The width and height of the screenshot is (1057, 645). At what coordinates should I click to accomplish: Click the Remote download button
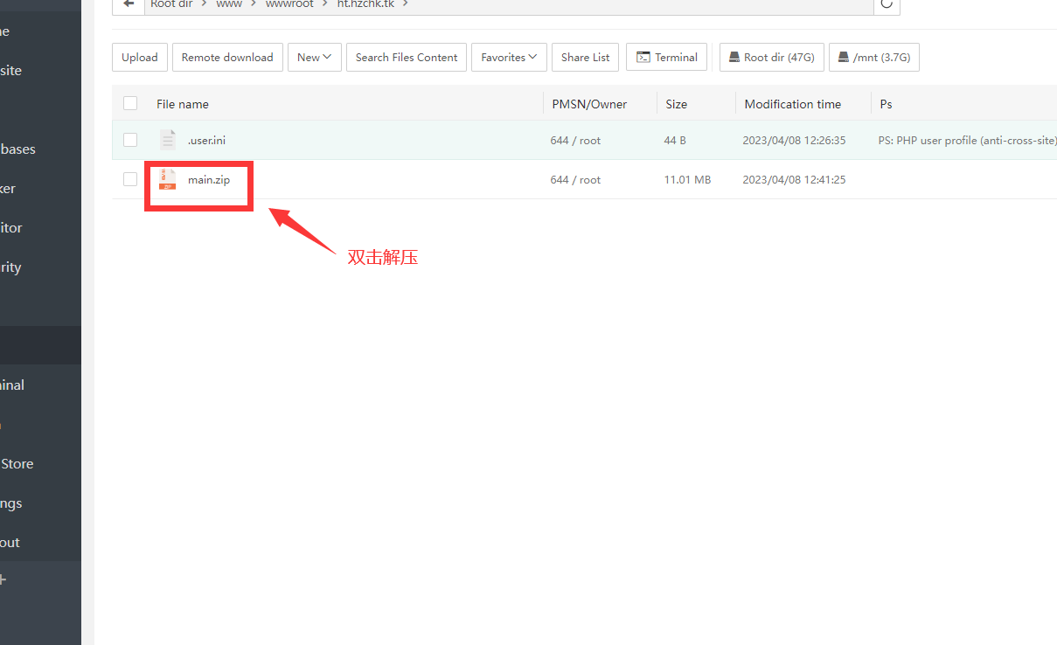pos(227,58)
